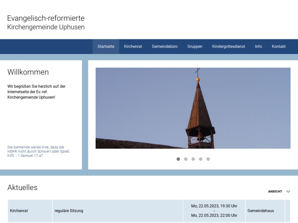Show the fourth slide via its dot
Viewport: 298px width, 223px height.
(x=201, y=159)
